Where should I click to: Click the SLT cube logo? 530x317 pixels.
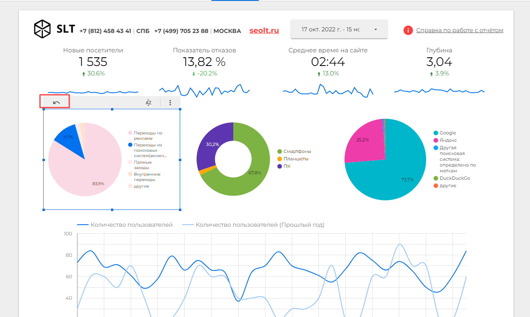(42, 29)
